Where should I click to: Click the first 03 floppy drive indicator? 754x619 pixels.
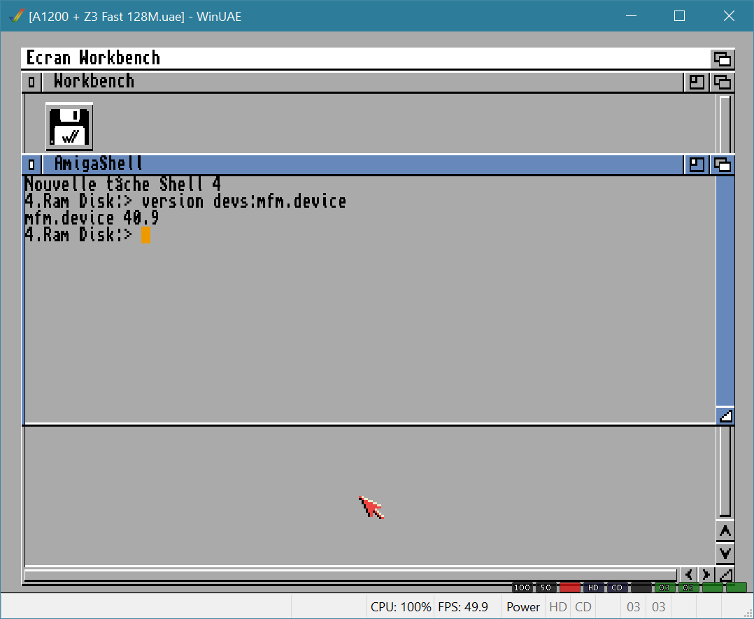pyautogui.click(x=633, y=607)
